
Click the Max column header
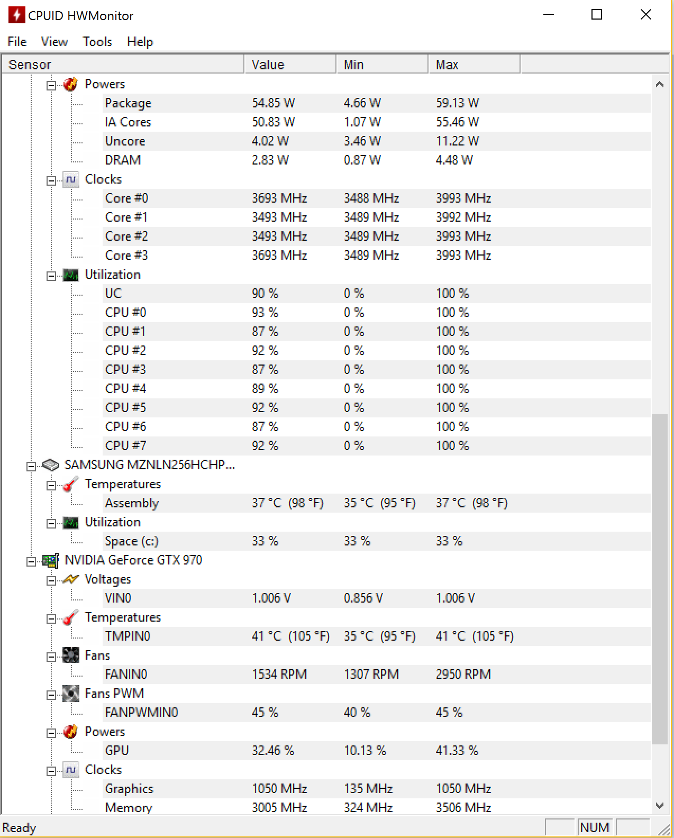(x=474, y=65)
